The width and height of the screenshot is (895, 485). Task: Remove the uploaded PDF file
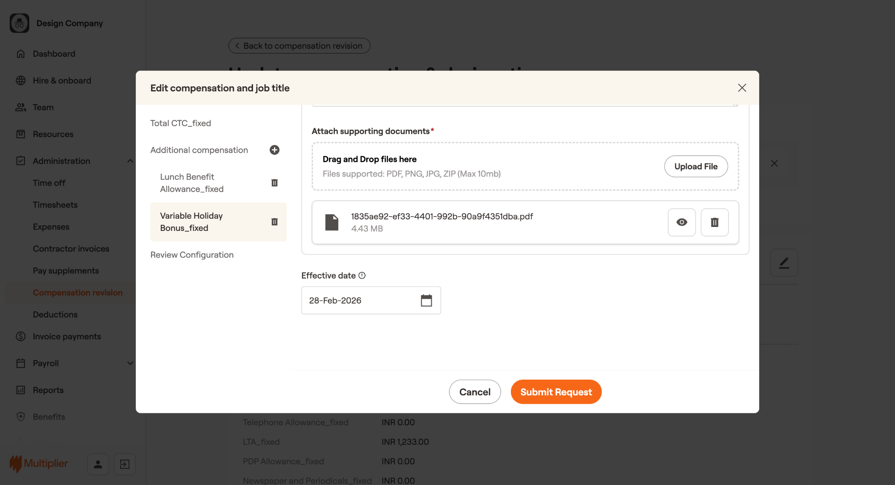pos(715,222)
